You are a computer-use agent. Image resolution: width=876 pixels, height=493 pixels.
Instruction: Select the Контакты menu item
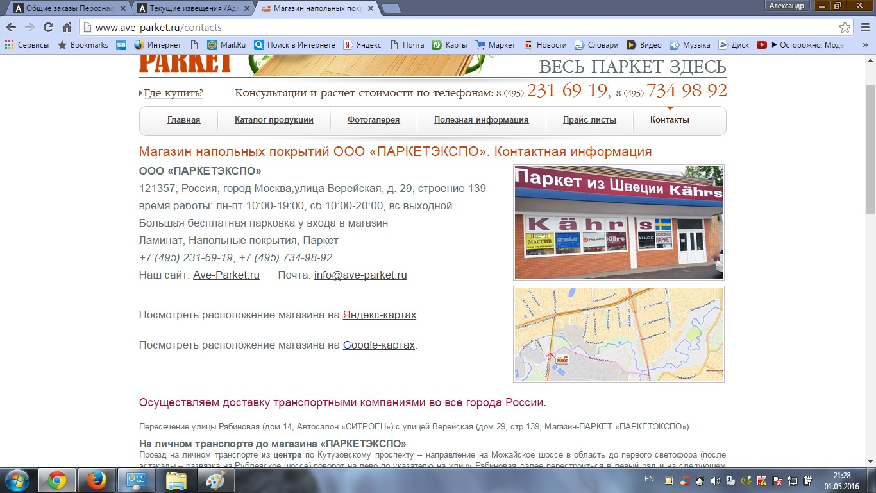pos(670,120)
